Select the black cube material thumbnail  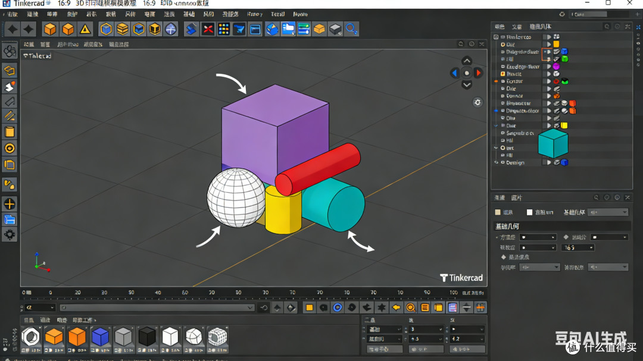click(147, 337)
